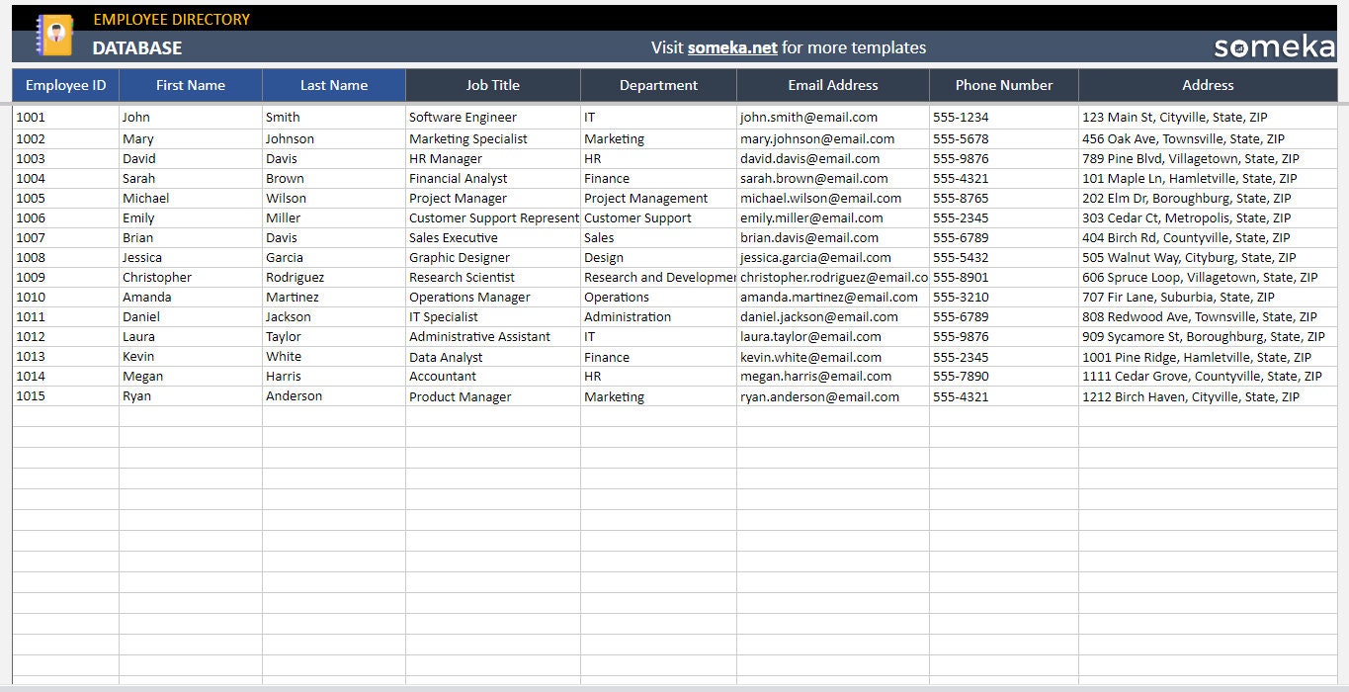The image size is (1349, 692).
Task: Select the HR Manager job title cell
Action: (445, 158)
